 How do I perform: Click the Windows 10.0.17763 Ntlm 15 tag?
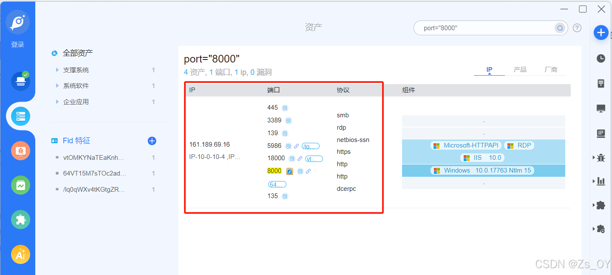[482, 170]
